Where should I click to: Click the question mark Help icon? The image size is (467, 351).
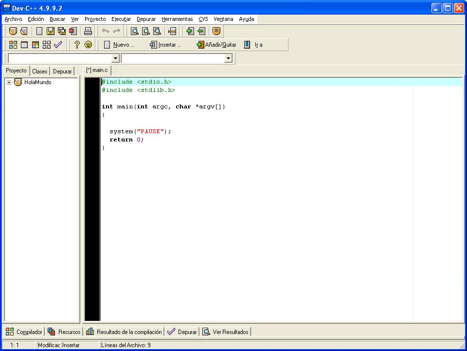click(77, 45)
